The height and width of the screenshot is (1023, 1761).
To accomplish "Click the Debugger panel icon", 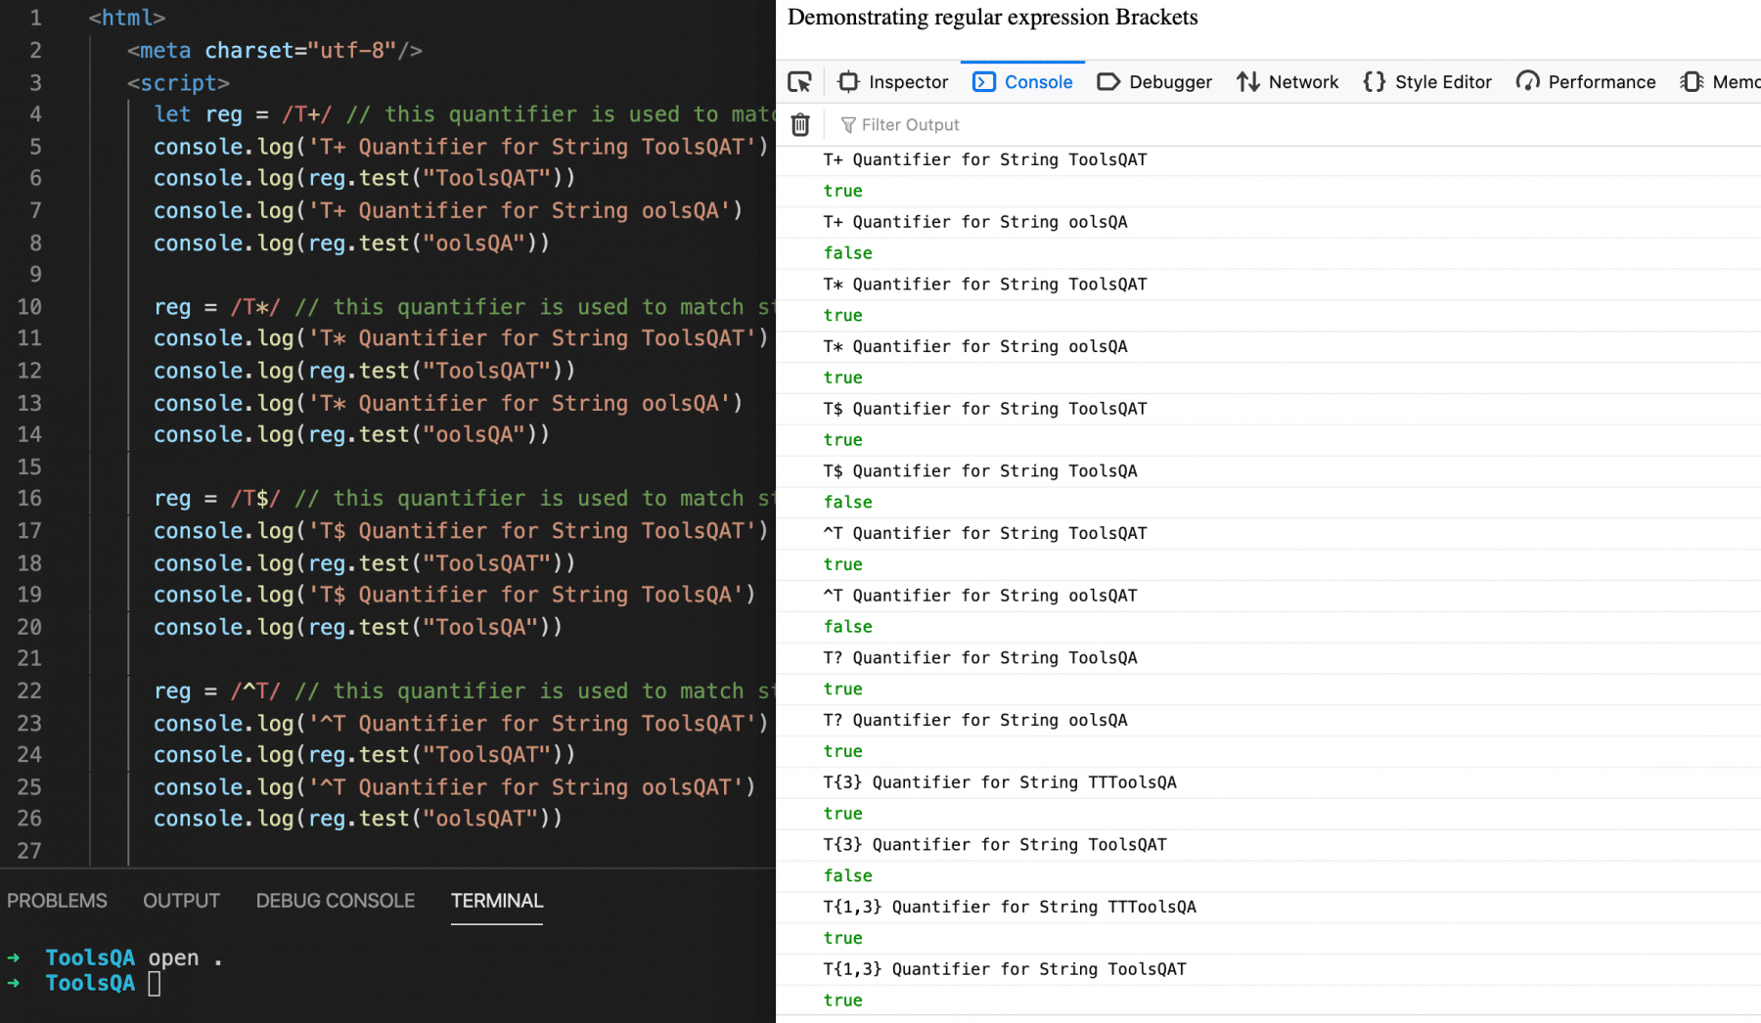I will coord(1108,82).
